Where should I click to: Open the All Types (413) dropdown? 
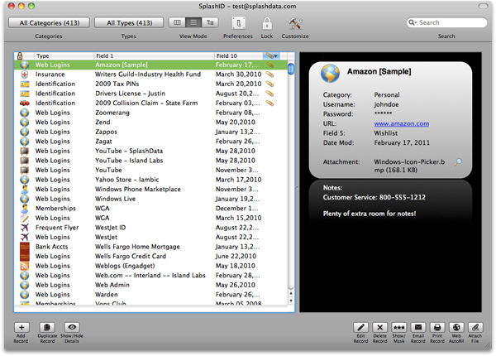coord(129,23)
